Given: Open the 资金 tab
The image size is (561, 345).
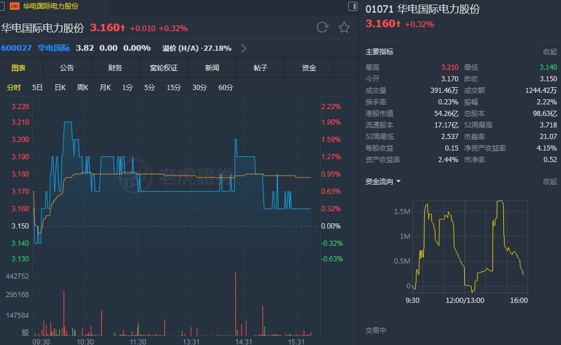Looking at the screenshot, I should tap(309, 68).
